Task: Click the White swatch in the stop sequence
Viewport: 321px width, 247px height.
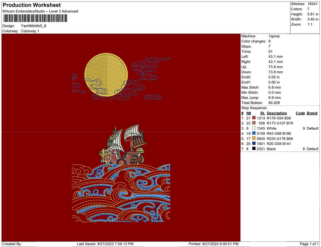Action: [255, 128]
